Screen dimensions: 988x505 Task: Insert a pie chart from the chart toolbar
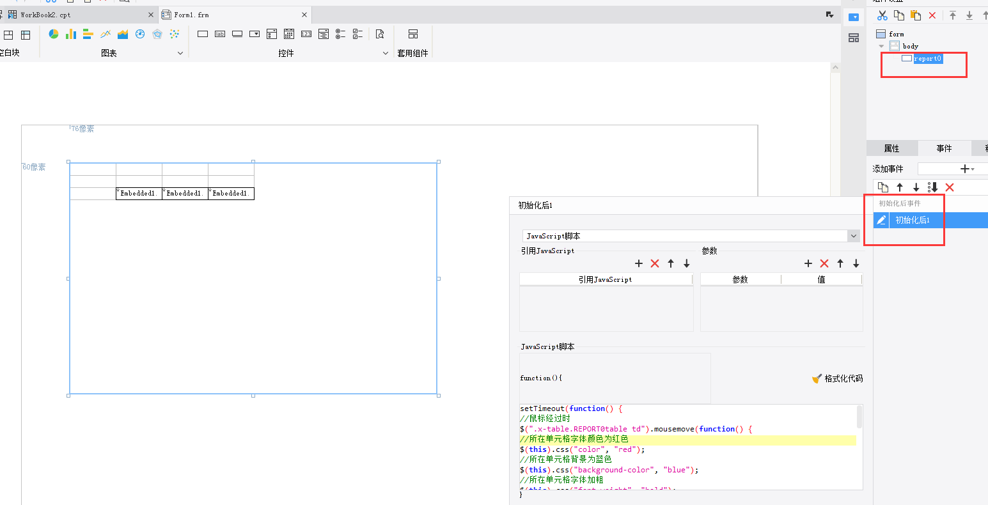tap(54, 34)
